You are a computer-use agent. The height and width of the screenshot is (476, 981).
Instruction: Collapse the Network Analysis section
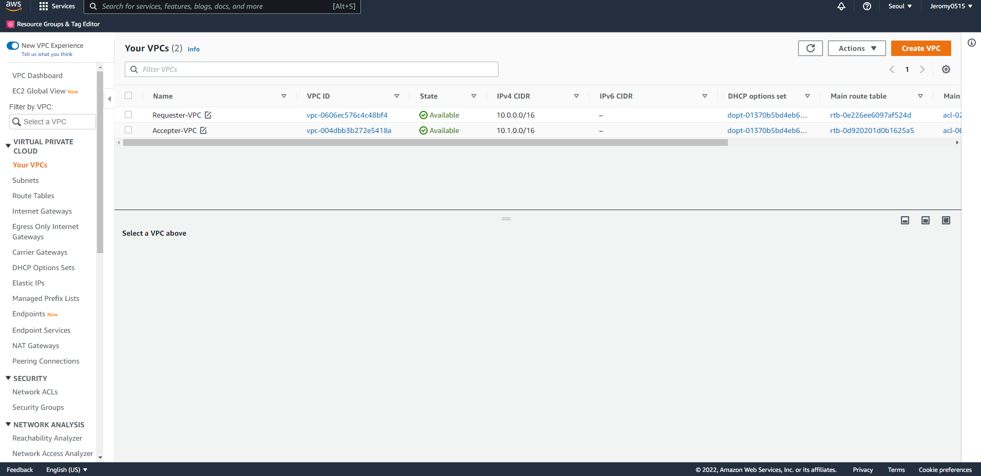click(8, 424)
